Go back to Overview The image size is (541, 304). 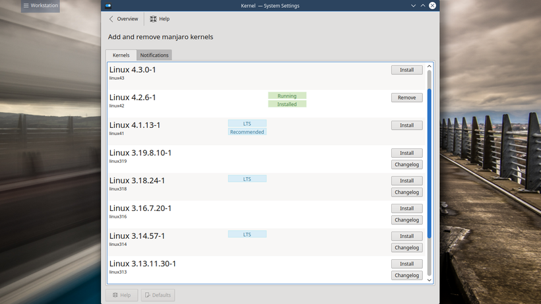click(123, 19)
